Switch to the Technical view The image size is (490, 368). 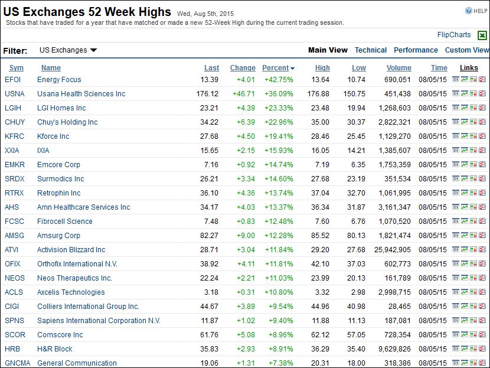(x=371, y=50)
